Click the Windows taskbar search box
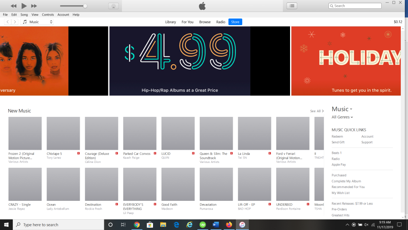Image resolution: width=408 pixels, height=230 pixels. tap(58, 225)
